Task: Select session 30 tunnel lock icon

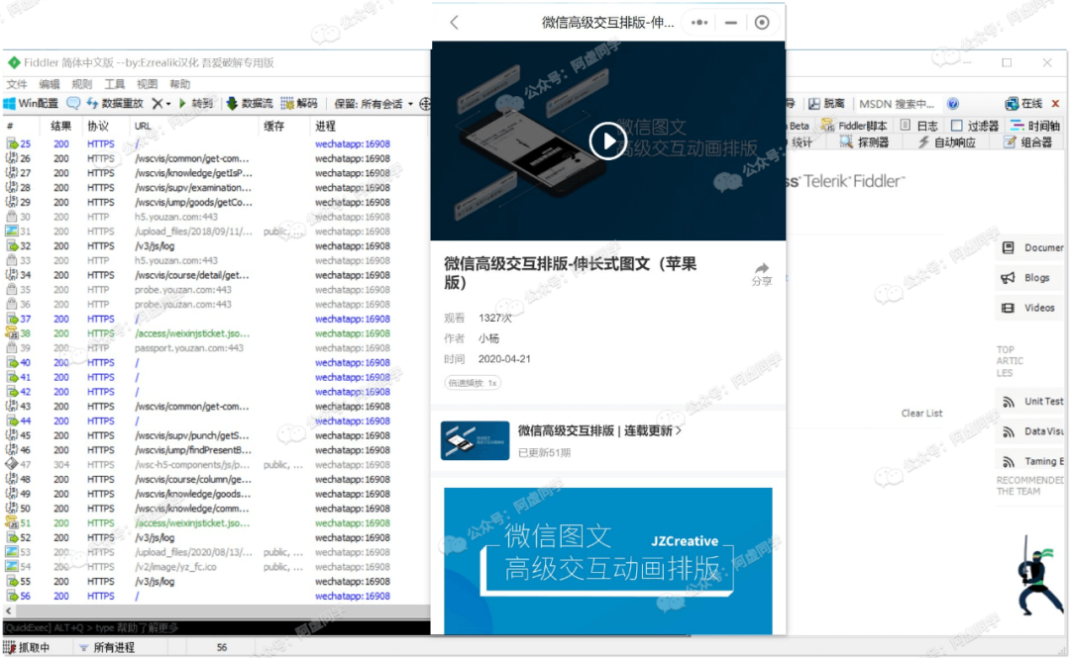Action: 12,216
